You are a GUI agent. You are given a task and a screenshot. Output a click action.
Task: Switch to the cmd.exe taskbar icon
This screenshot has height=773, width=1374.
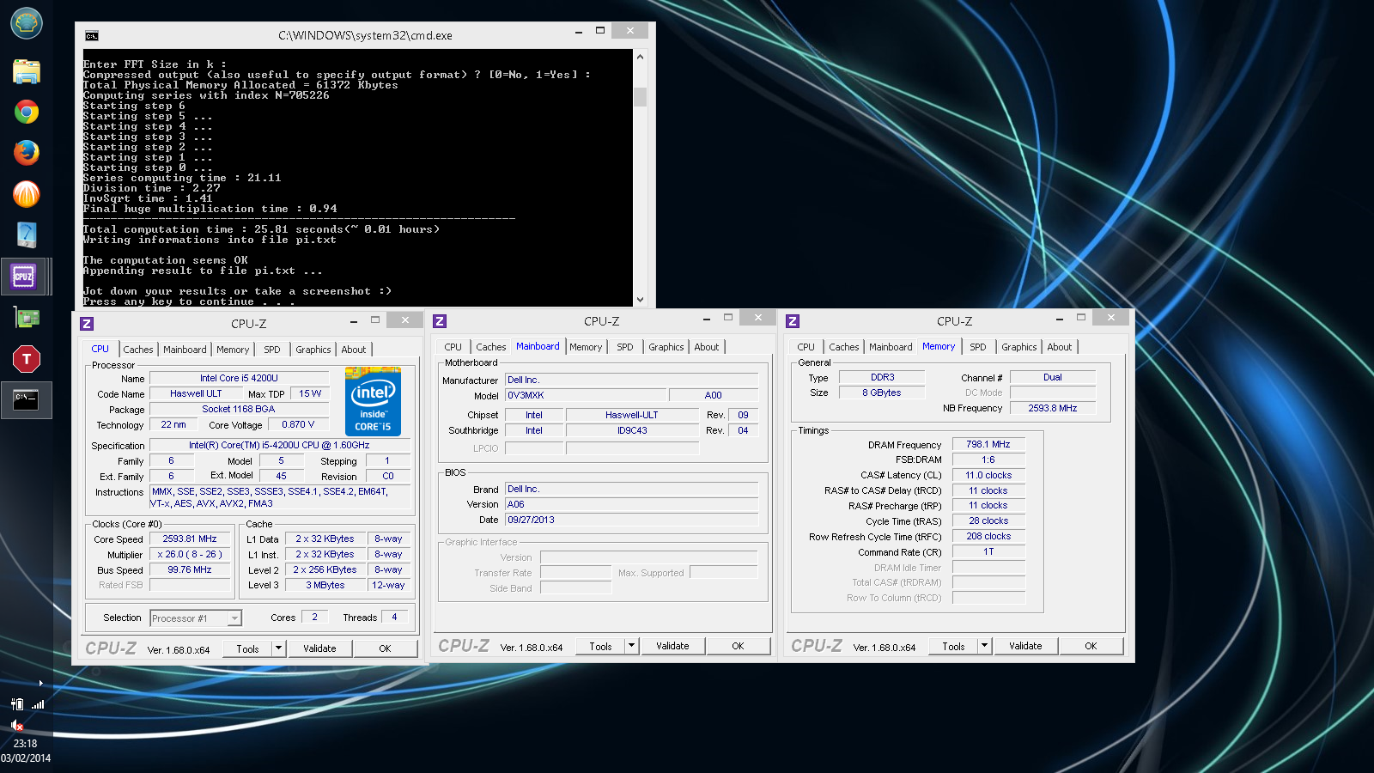click(x=26, y=400)
